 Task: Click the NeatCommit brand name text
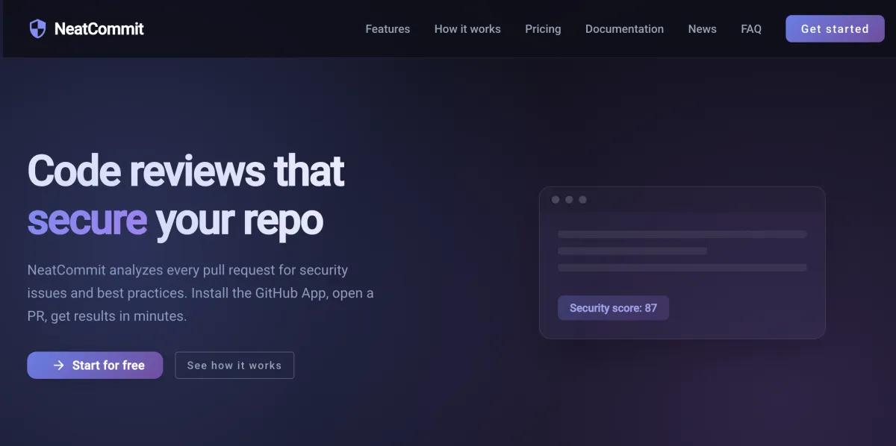coord(99,29)
